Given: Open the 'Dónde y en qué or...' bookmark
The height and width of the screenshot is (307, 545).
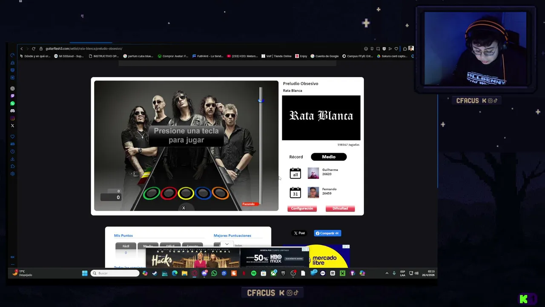Looking at the screenshot, I should click(x=35, y=56).
